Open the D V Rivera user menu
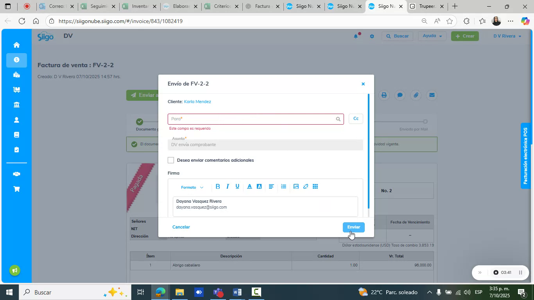The image size is (534, 300). coord(507,36)
